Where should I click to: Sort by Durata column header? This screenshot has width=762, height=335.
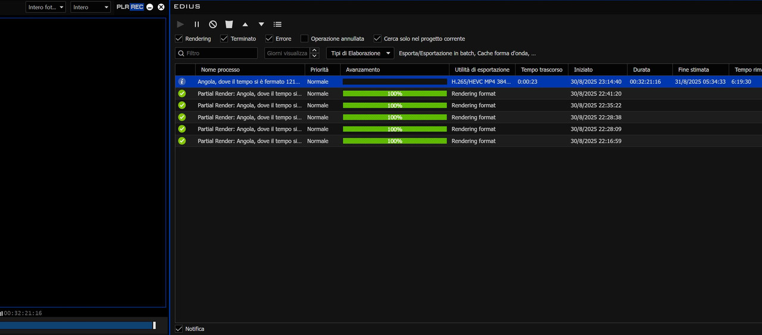click(x=649, y=69)
